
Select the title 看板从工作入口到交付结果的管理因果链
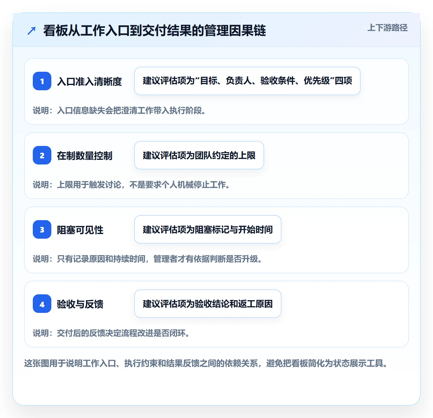155,31
